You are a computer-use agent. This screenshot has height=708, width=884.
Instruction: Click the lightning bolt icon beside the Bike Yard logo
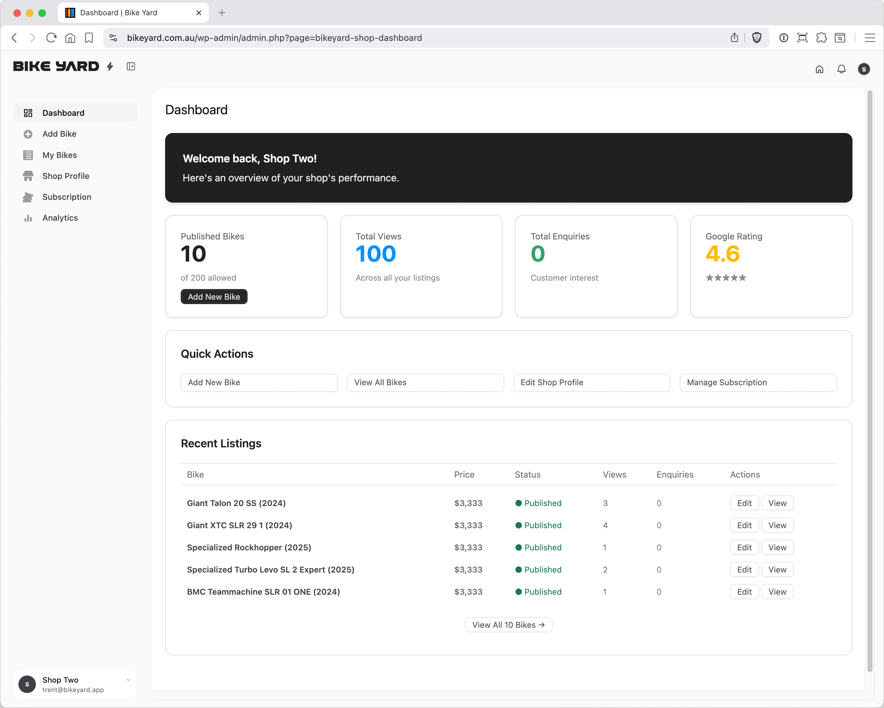pos(110,66)
